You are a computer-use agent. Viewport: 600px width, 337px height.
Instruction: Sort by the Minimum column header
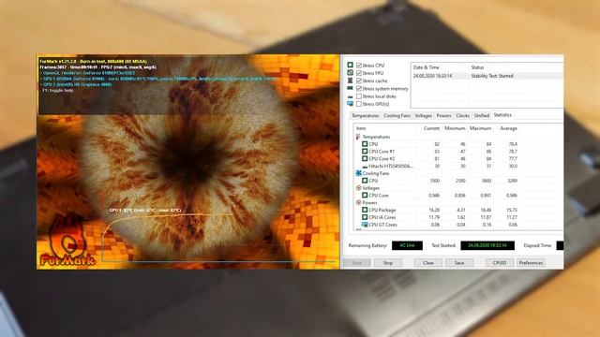pos(455,128)
